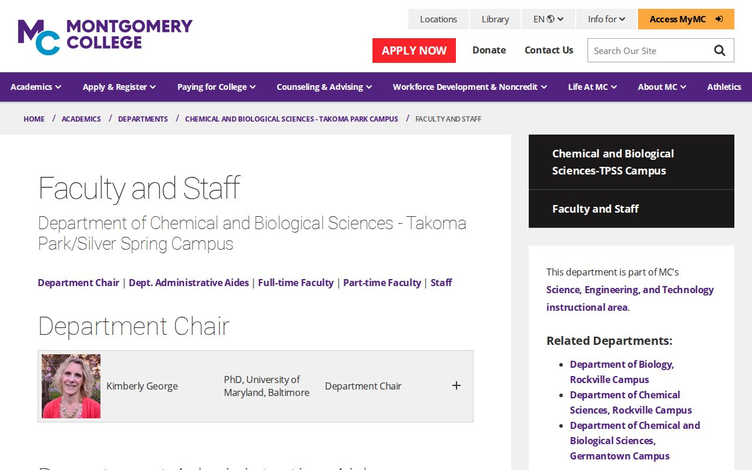Jump to Dept. Administrative Aides section
This screenshot has height=470, width=752.
point(189,283)
